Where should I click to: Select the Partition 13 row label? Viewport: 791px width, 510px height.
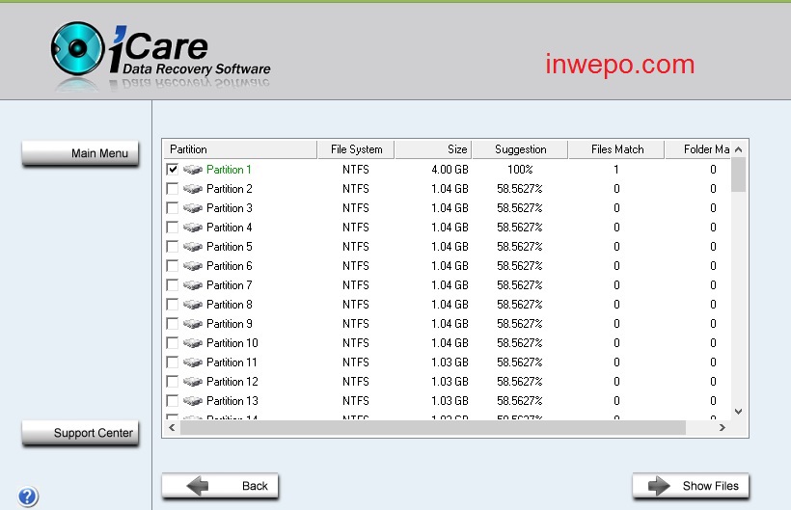pyautogui.click(x=232, y=401)
